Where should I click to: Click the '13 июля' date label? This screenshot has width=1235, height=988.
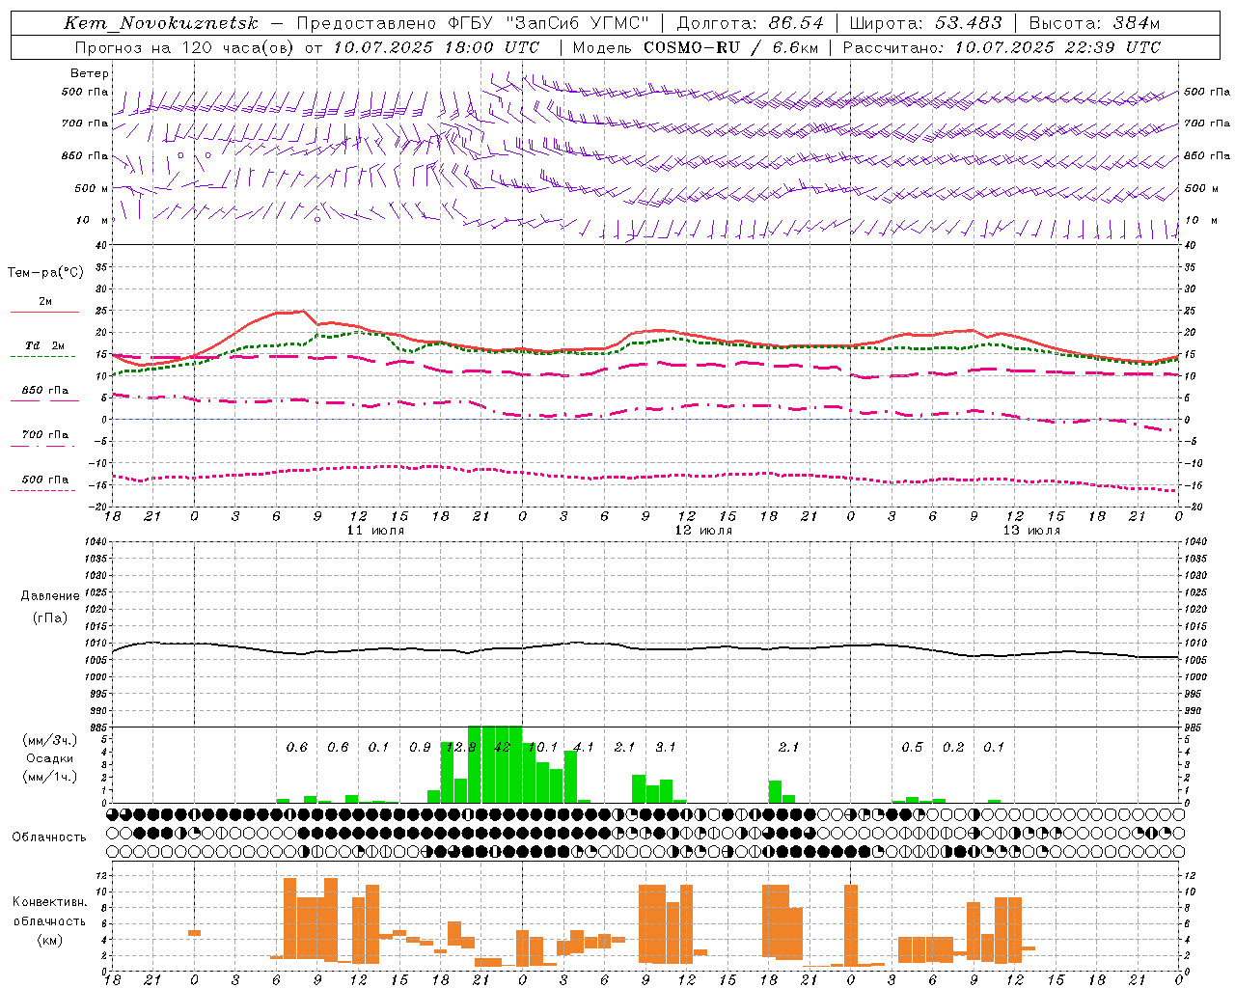[x=1031, y=531]
